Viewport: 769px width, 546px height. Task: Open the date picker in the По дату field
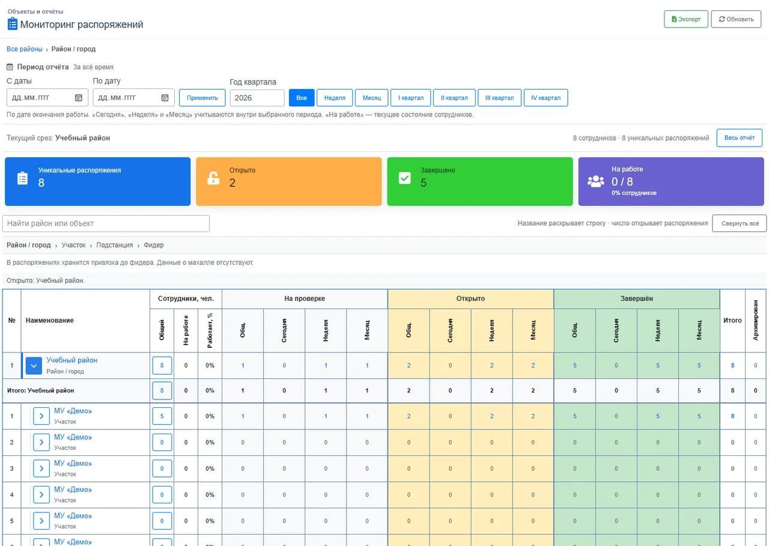click(x=165, y=98)
